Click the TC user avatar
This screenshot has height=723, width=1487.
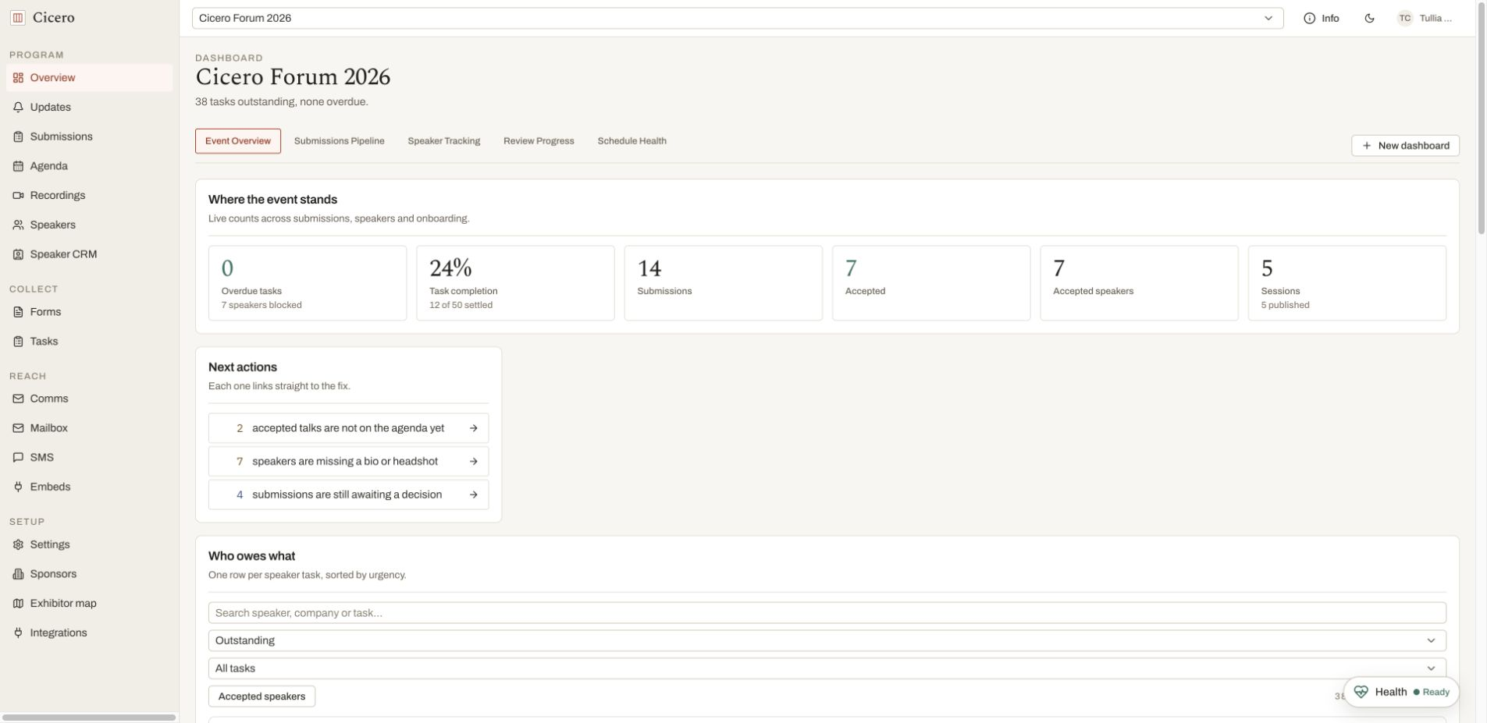(x=1404, y=18)
